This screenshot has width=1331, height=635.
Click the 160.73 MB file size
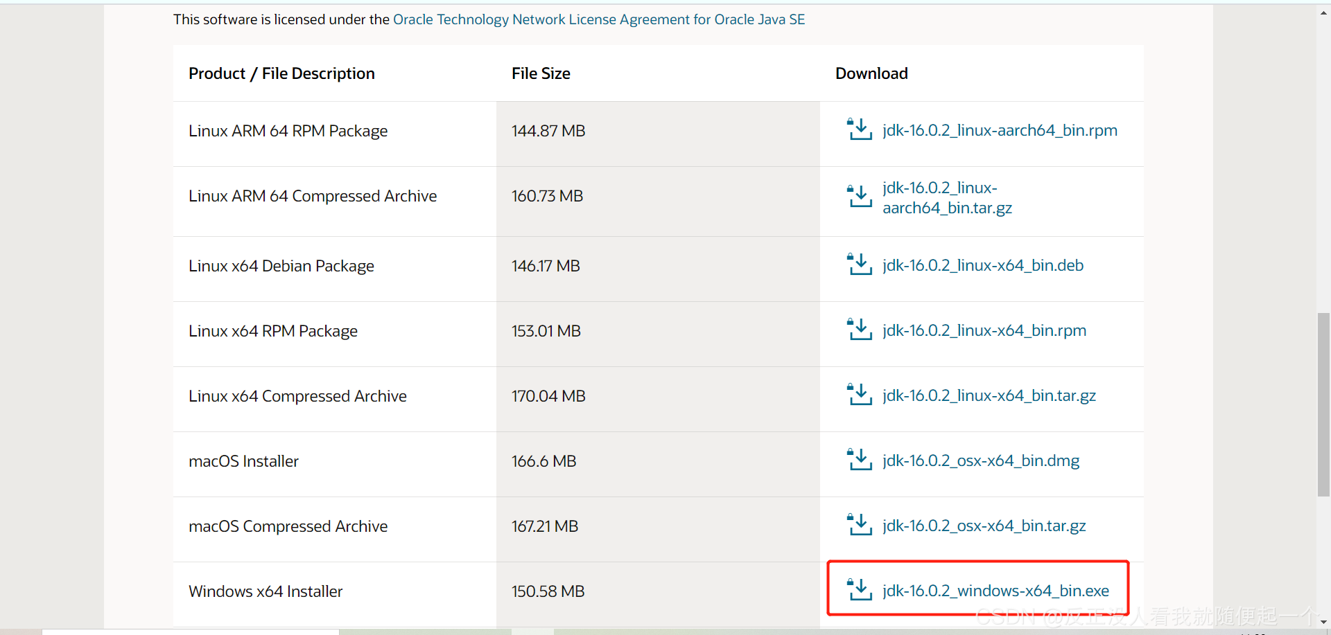coord(548,196)
